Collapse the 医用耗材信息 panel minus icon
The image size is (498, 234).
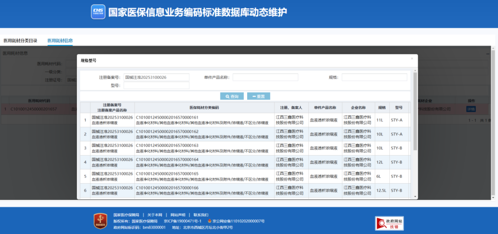pos(488,54)
